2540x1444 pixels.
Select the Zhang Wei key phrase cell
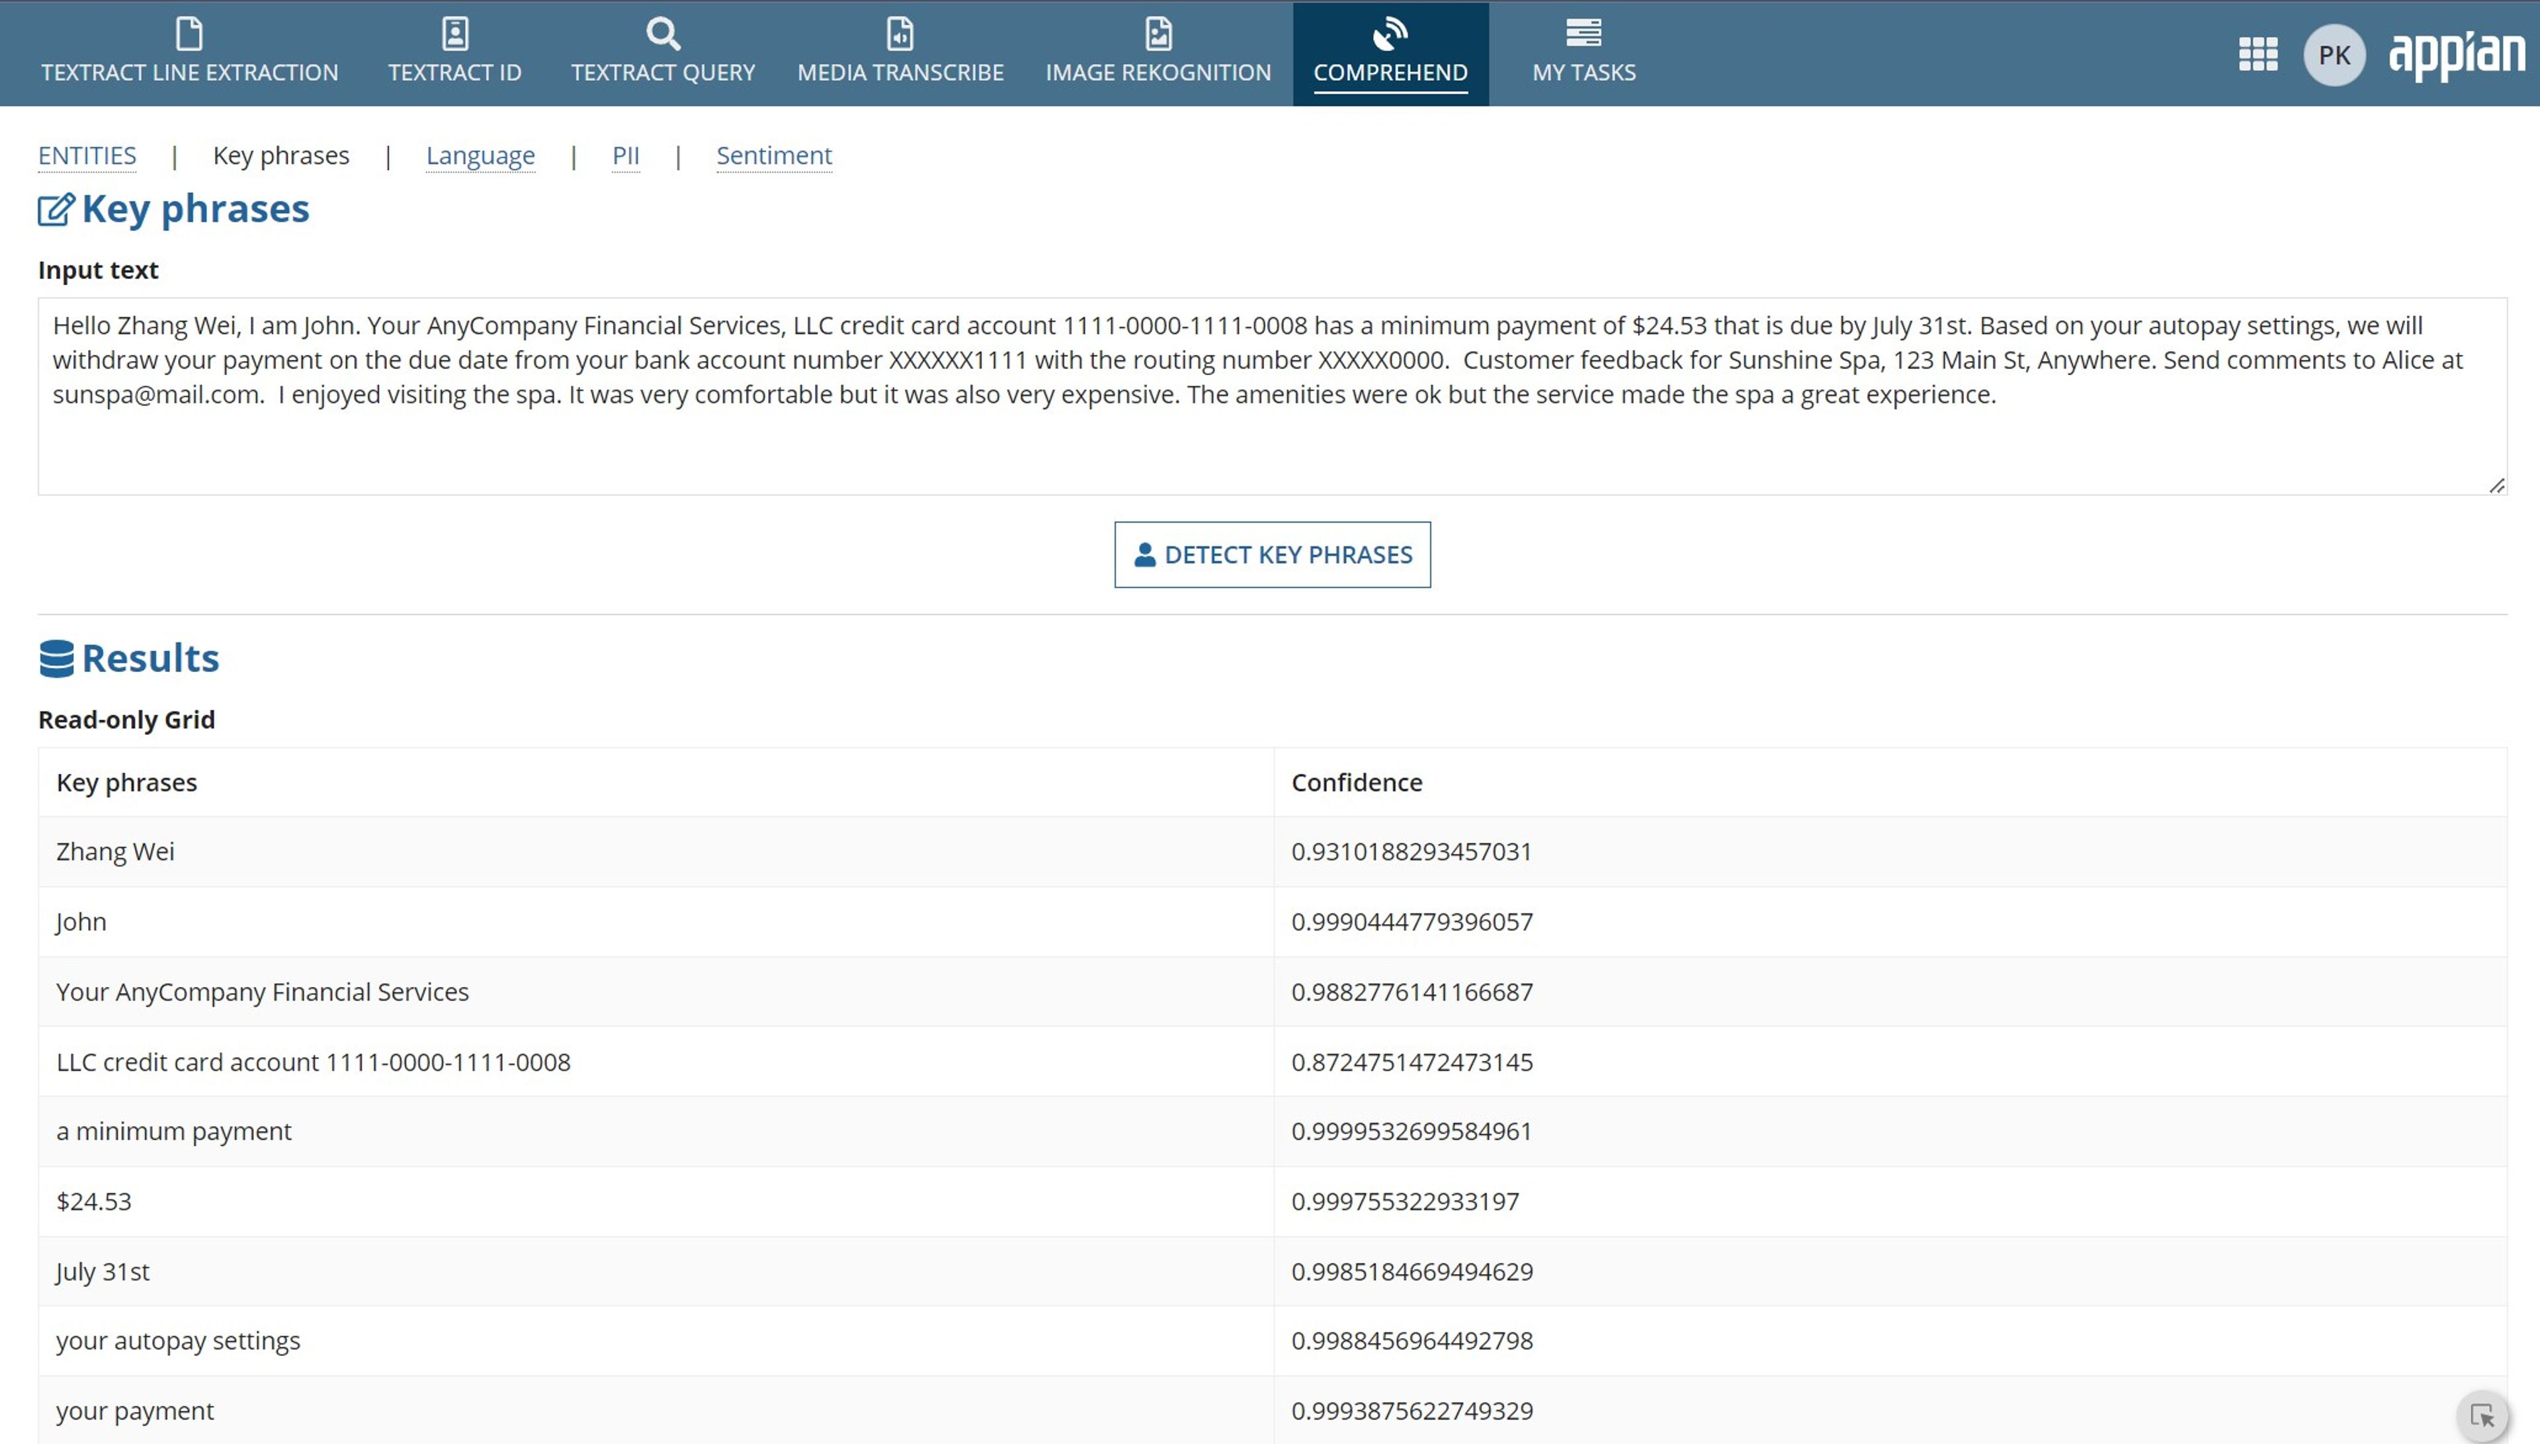point(656,852)
